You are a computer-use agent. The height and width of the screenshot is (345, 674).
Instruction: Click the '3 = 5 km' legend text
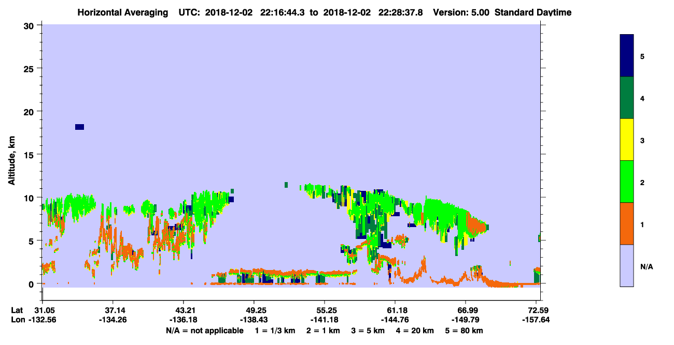coord(368,331)
